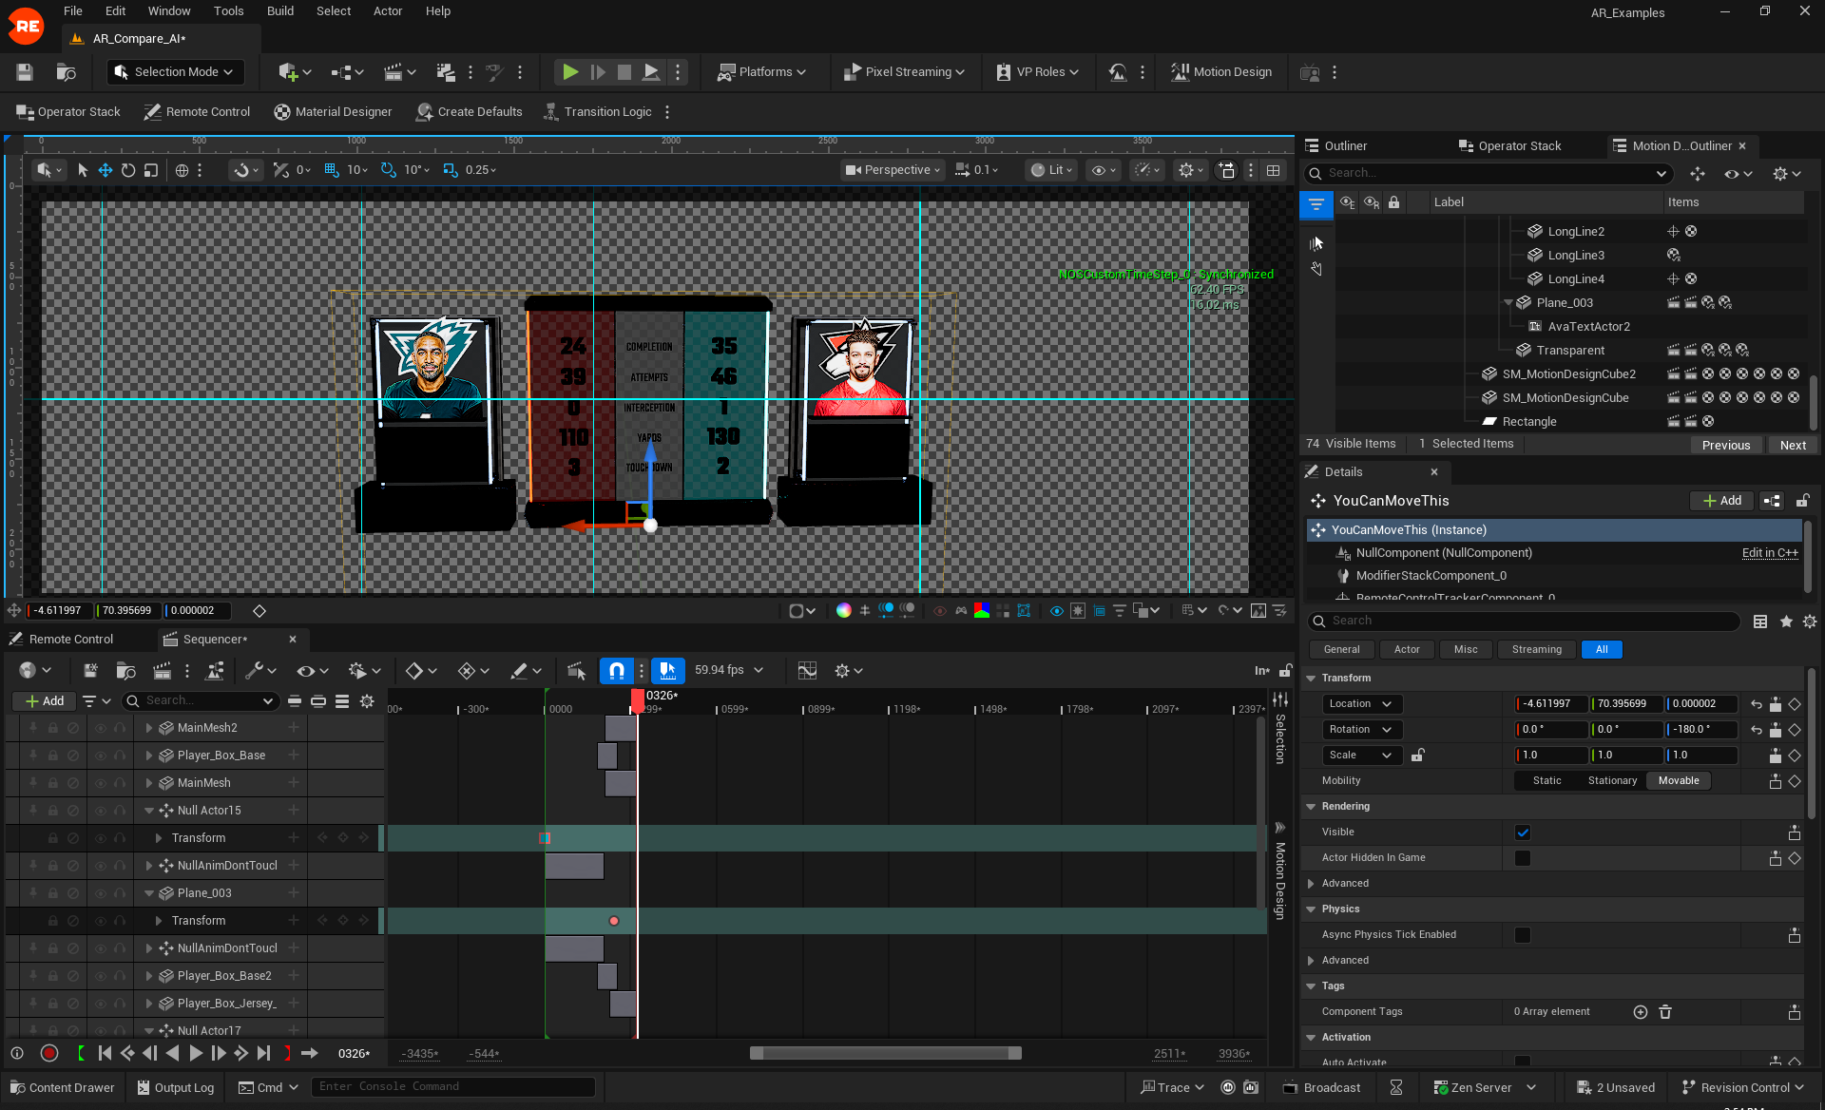This screenshot has width=1825, height=1110.
Task: Click the record button in sequencer transport
Action: coord(49,1053)
